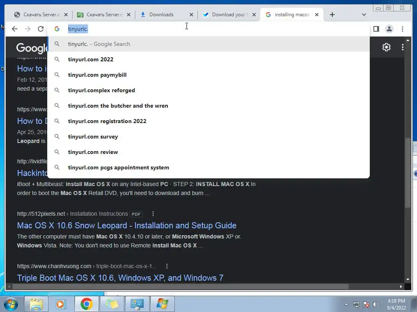417x312 pixels.
Task: Click the Google logo on the page
Action: 32,48
